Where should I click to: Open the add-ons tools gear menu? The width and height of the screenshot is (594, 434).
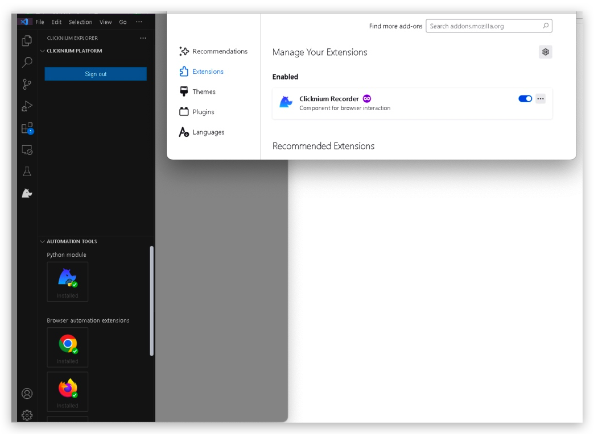545,52
